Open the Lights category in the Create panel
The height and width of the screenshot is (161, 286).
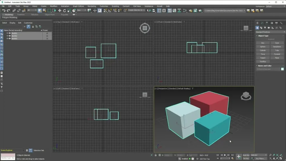pyautogui.click(x=265, y=28)
